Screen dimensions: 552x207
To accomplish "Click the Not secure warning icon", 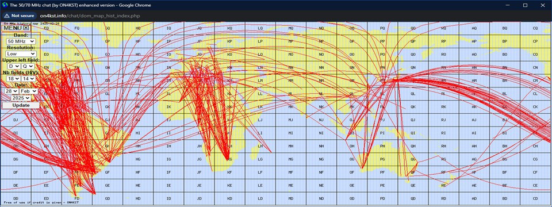I will click(x=7, y=16).
